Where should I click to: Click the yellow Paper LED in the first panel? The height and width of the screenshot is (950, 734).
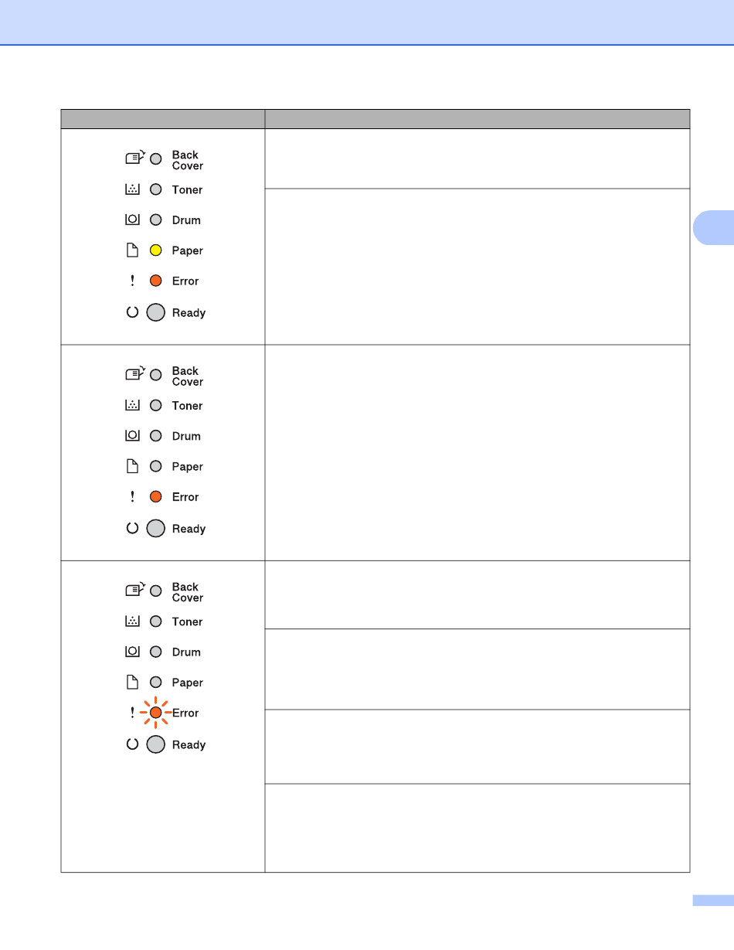(155, 250)
